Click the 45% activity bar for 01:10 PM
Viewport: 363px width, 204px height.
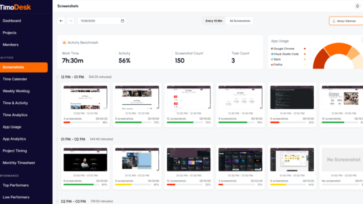click(134, 185)
